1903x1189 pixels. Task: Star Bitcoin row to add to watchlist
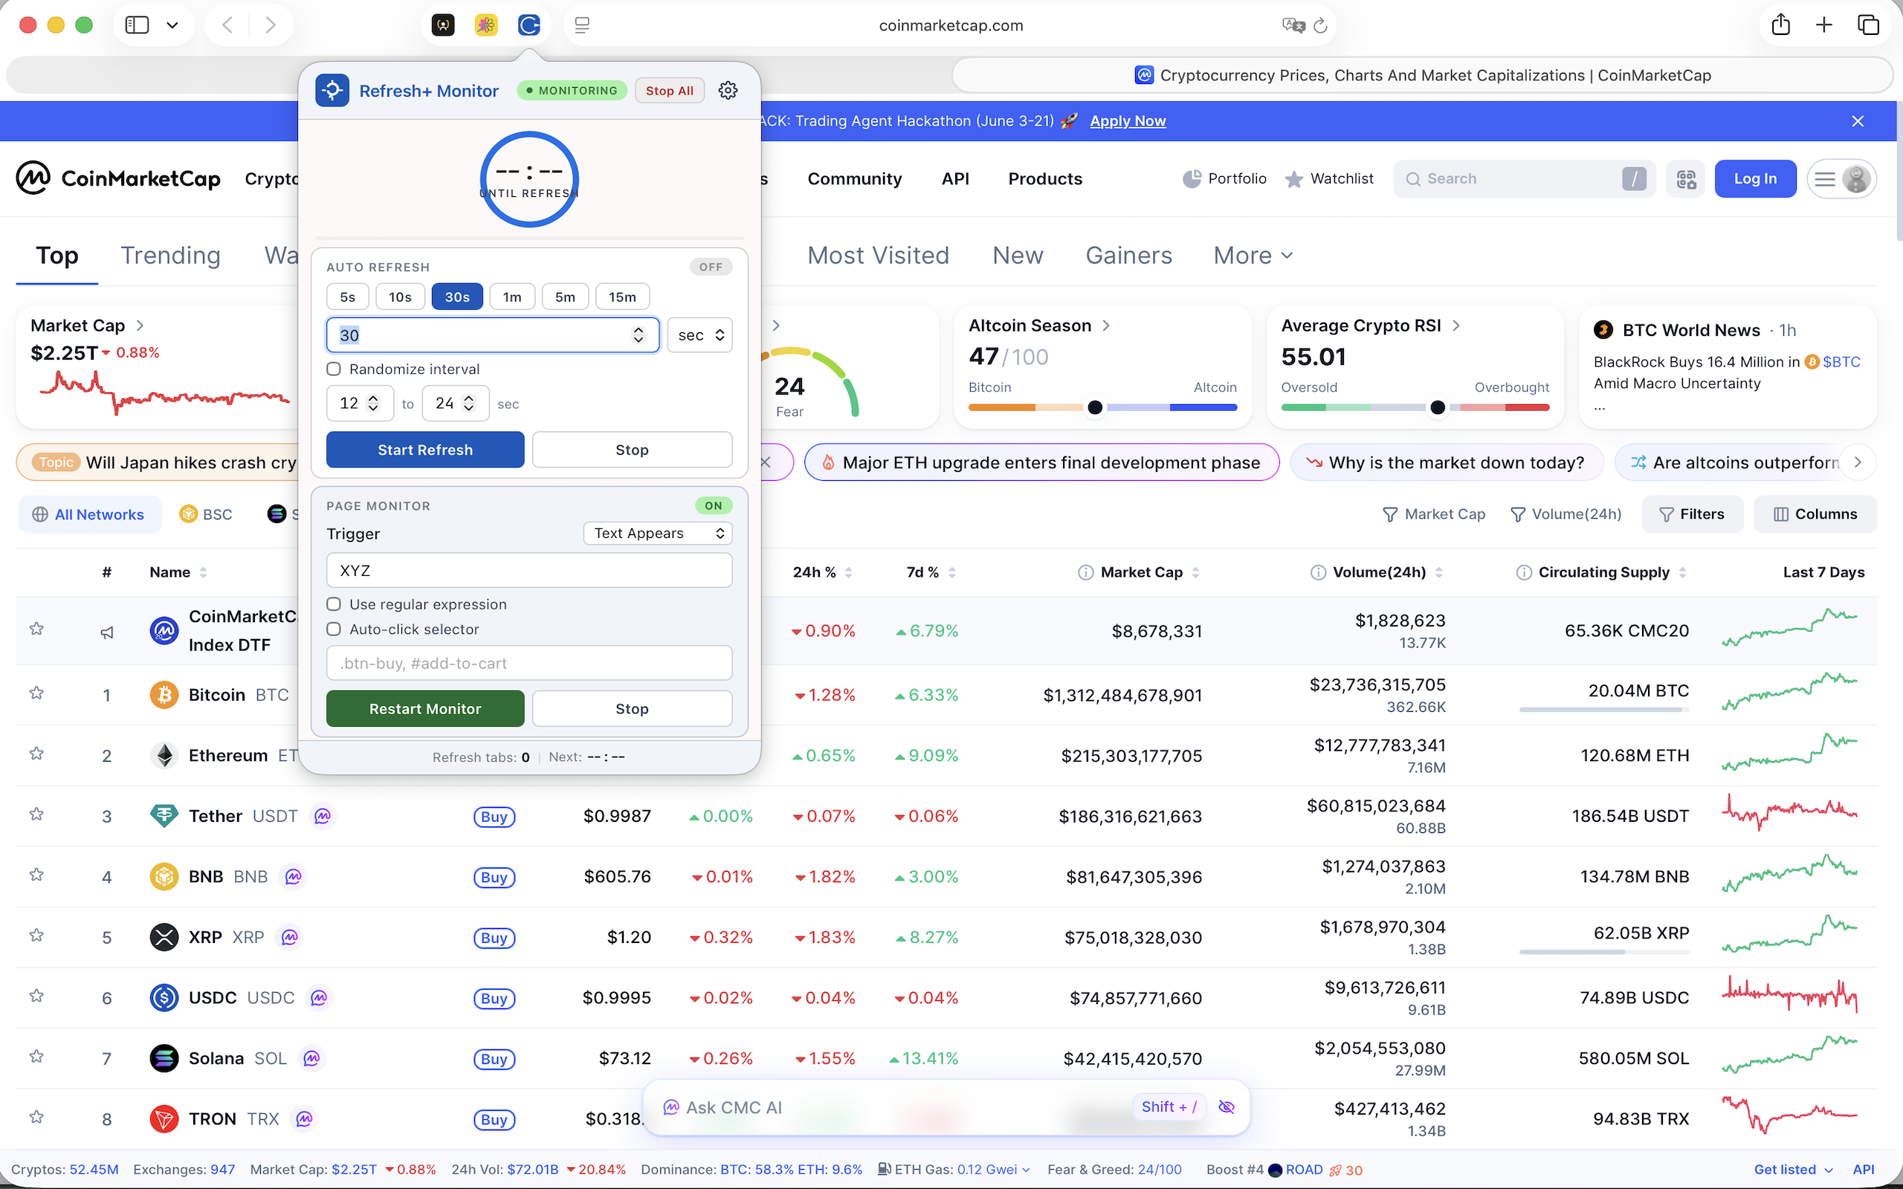[36, 693]
